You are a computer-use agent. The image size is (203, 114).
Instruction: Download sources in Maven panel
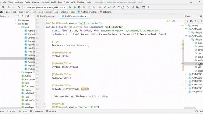[x=196, y=21]
